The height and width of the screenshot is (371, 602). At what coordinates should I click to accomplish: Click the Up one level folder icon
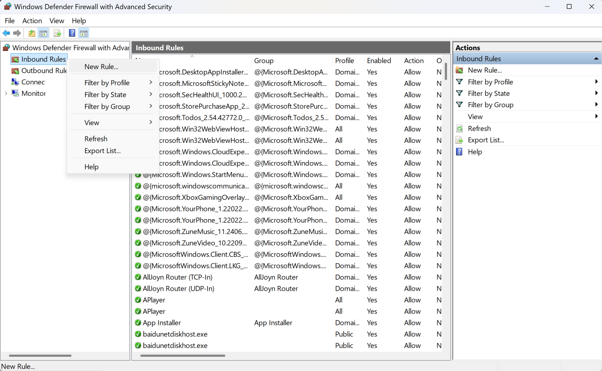[x=32, y=33]
